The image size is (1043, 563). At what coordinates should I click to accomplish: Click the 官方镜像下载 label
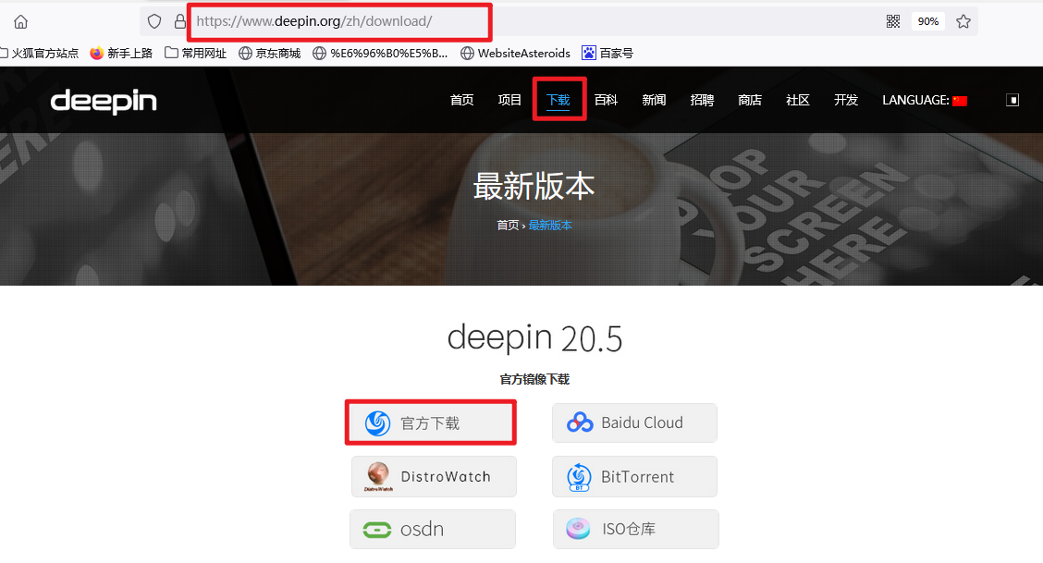534,380
